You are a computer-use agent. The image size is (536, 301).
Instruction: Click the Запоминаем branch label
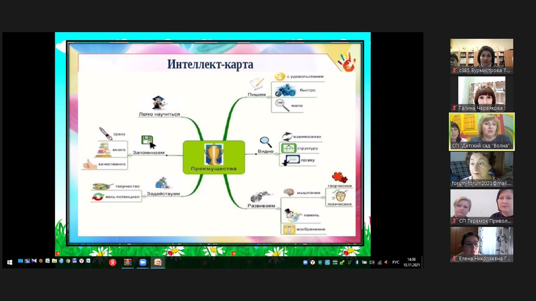point(149,153)
